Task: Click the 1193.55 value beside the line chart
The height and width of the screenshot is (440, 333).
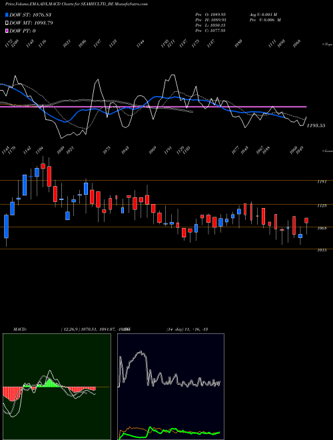Action: 316,125
